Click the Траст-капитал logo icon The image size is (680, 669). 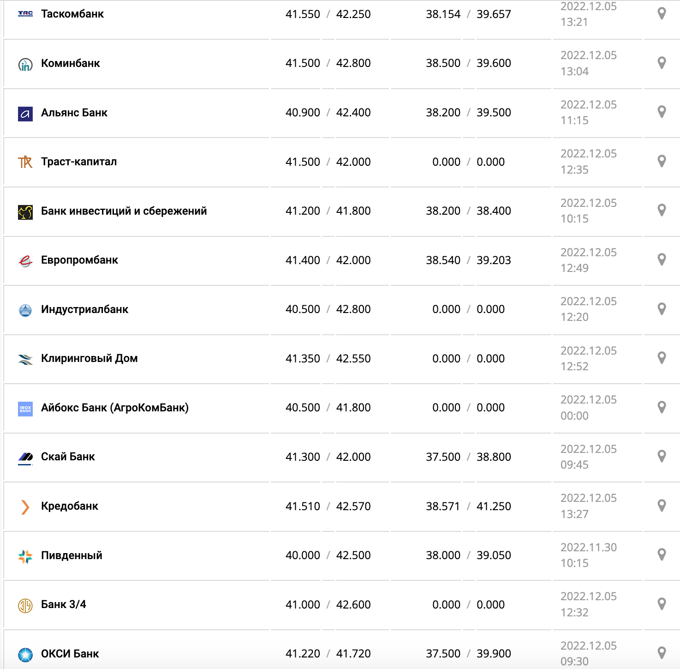pyautogui.click(x=25, y=162)
